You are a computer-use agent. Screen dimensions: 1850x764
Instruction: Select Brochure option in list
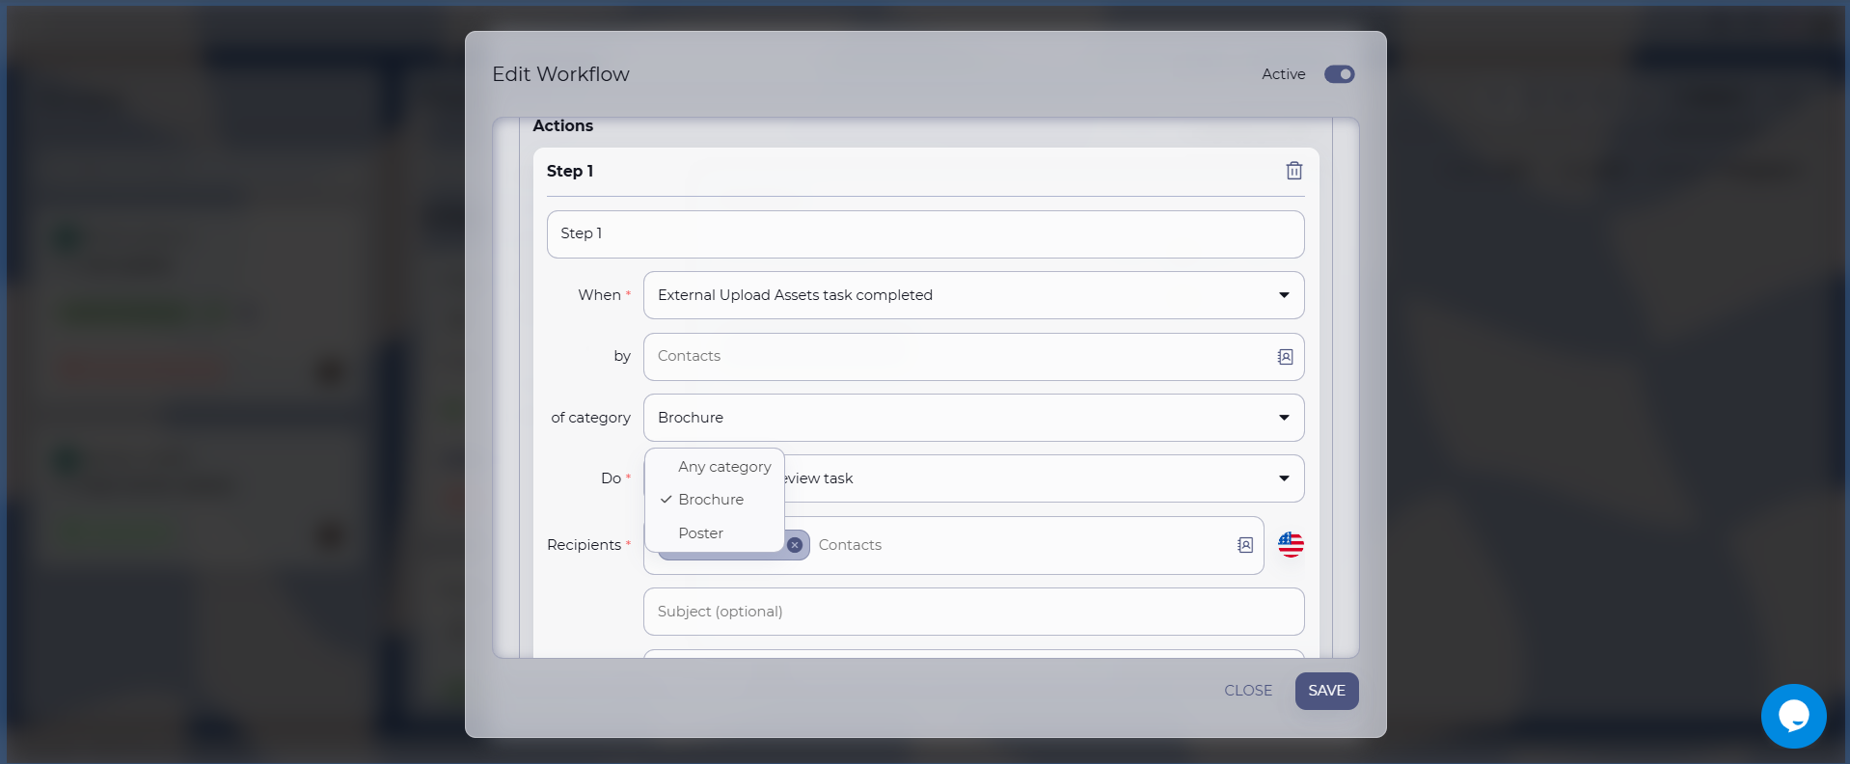[x=715, y=500]
